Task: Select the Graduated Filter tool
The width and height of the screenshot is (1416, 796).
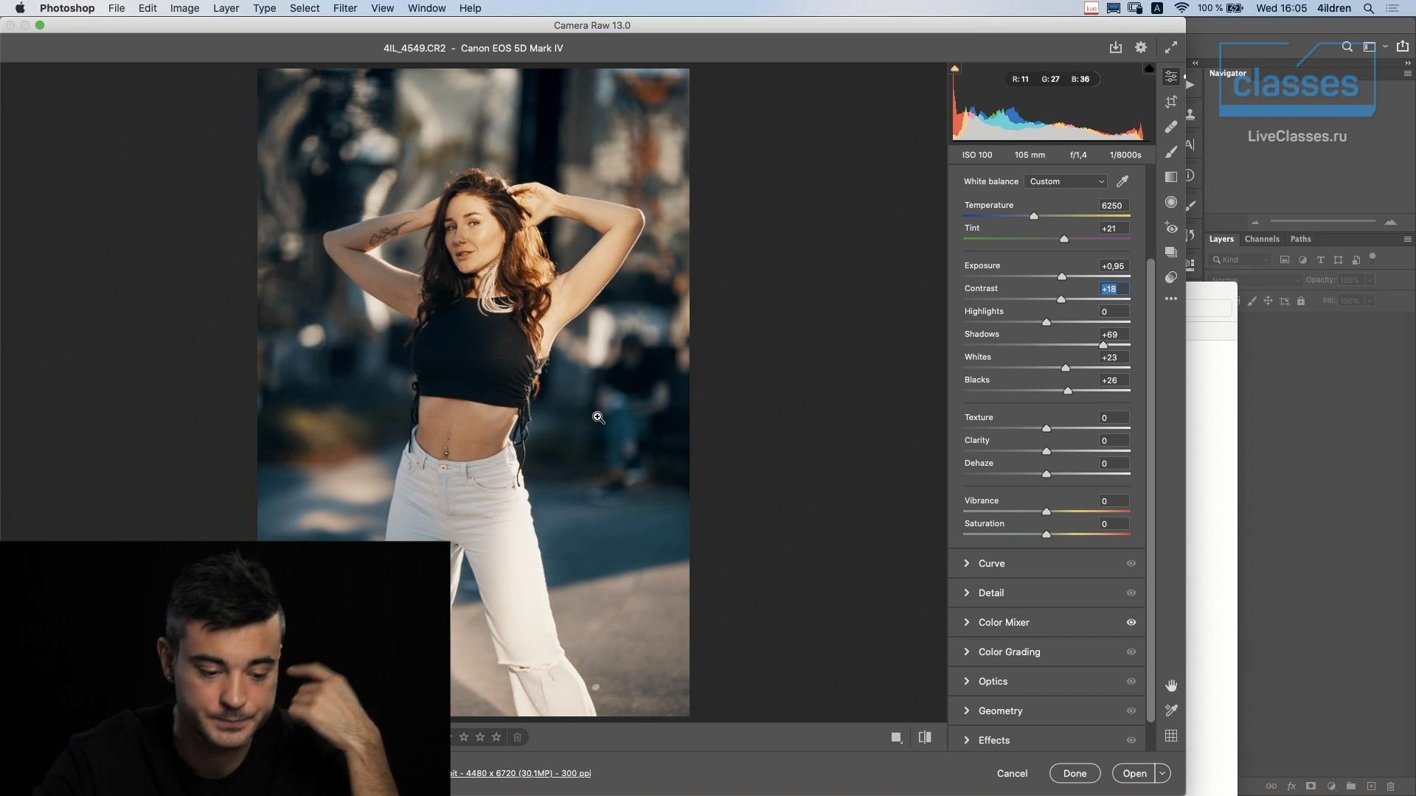Action: (1171, 177)
